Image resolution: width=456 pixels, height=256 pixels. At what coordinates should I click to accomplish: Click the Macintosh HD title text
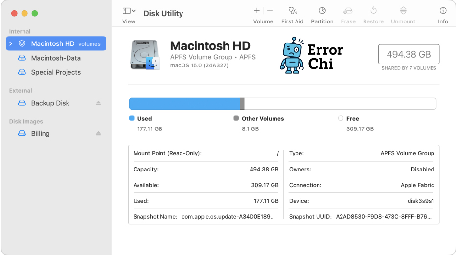tap(210, 46)
